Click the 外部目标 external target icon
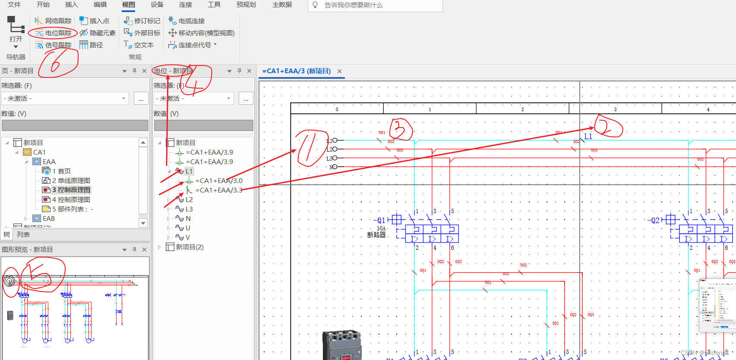The height and width of the screenshot is (360, 736). click(x=128, y=33)
